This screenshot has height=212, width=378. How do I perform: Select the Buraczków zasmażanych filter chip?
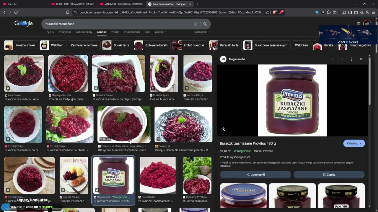coord(267,45)
